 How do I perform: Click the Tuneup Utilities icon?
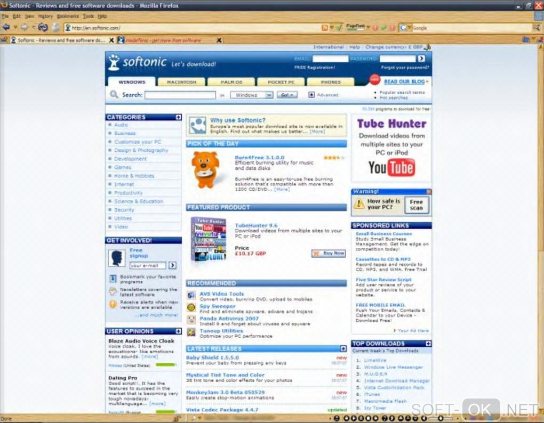191,332
